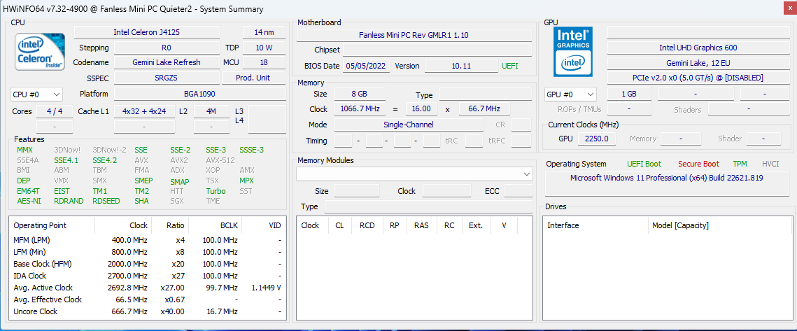Click the Gemini Lake, 12 EU field

tap(698, 62)
